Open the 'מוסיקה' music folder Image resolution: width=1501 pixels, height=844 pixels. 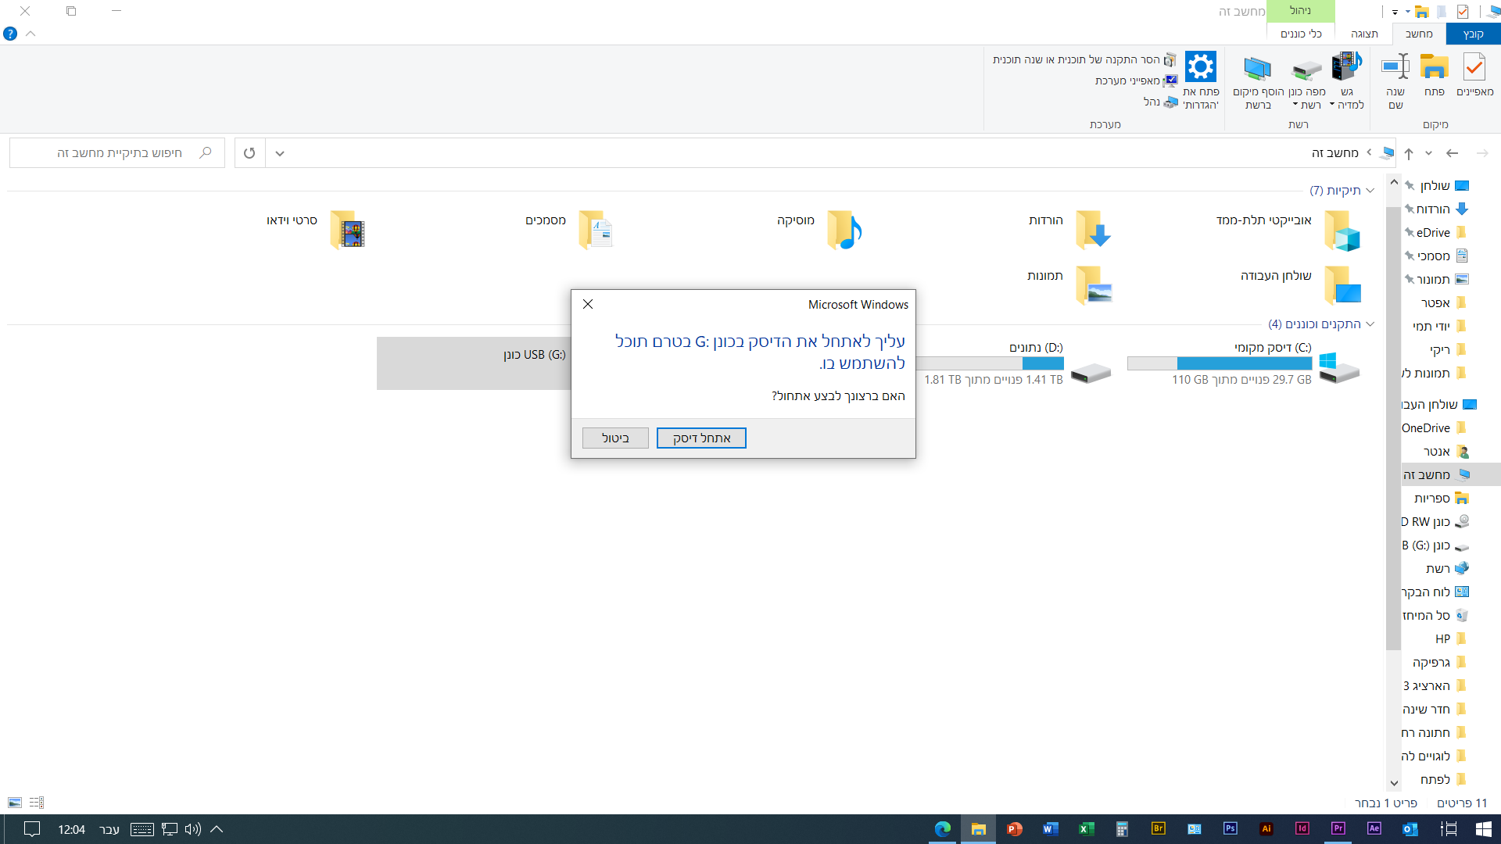pyautogui.click(x=843, y=230)
